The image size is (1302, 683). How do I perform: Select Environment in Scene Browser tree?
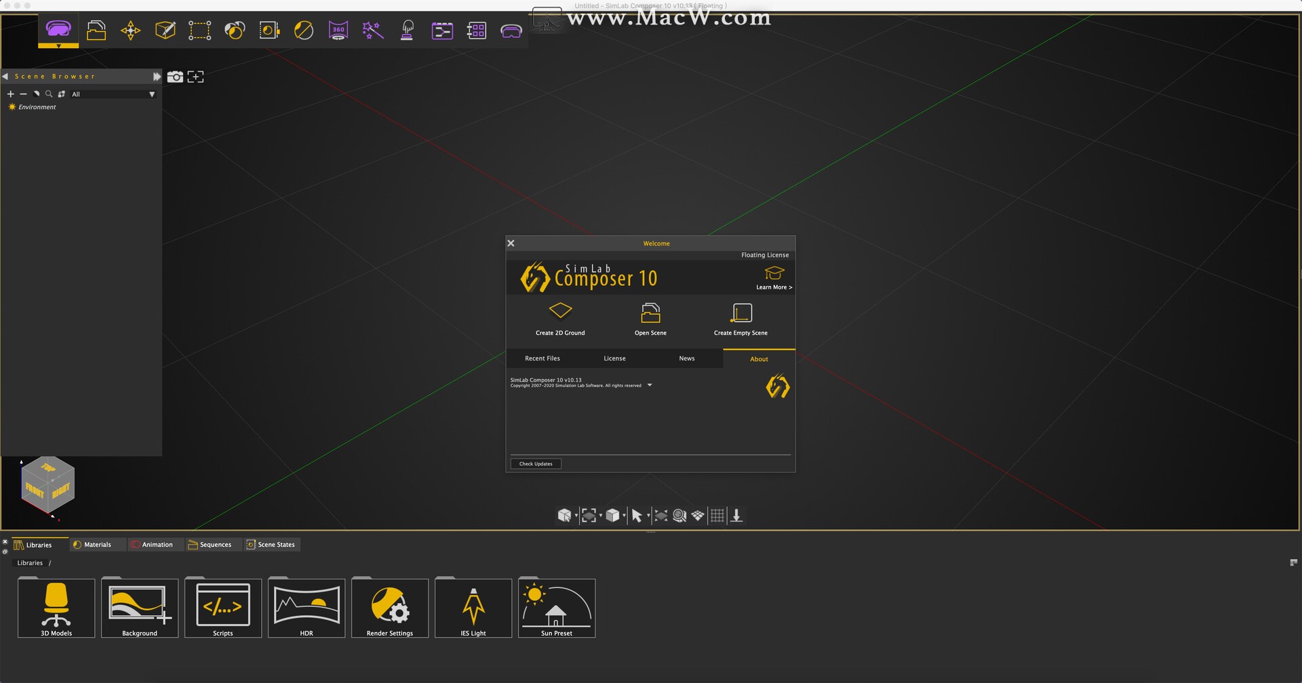[x=32, y=107]
